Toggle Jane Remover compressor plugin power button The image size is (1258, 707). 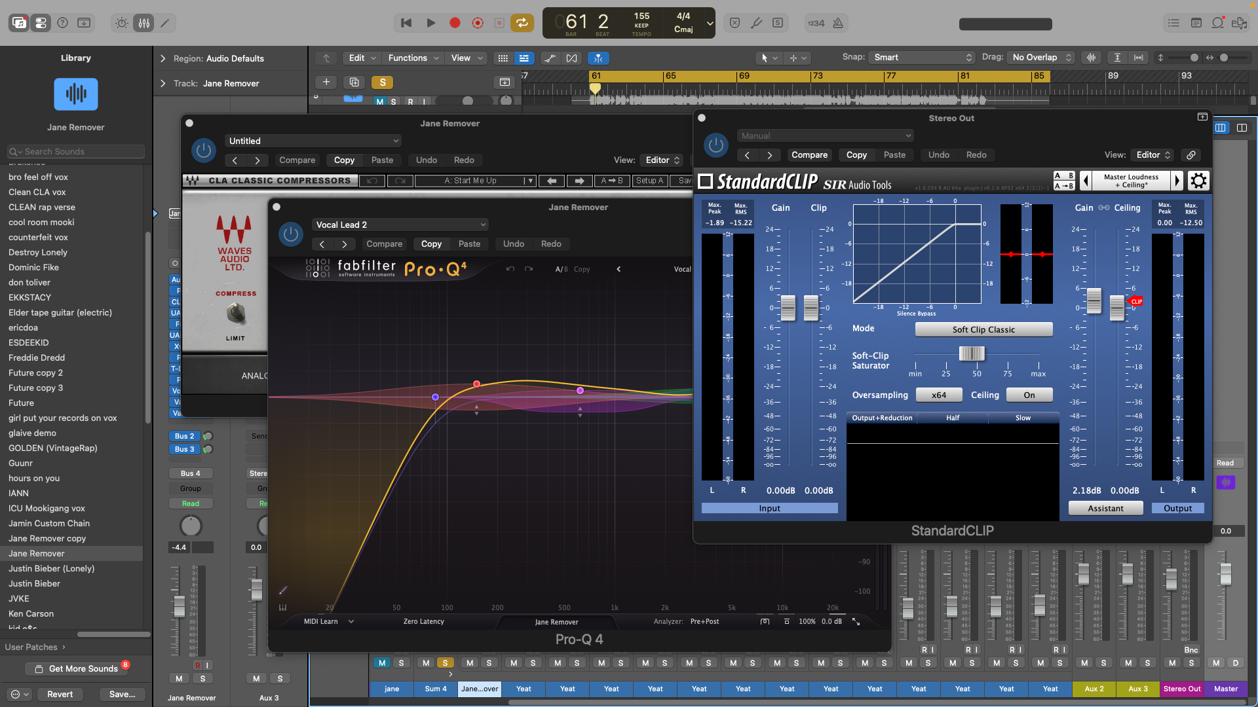204,151
